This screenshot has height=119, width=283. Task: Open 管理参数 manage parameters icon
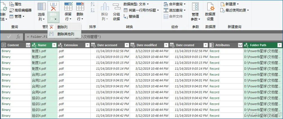pos(196,6)
